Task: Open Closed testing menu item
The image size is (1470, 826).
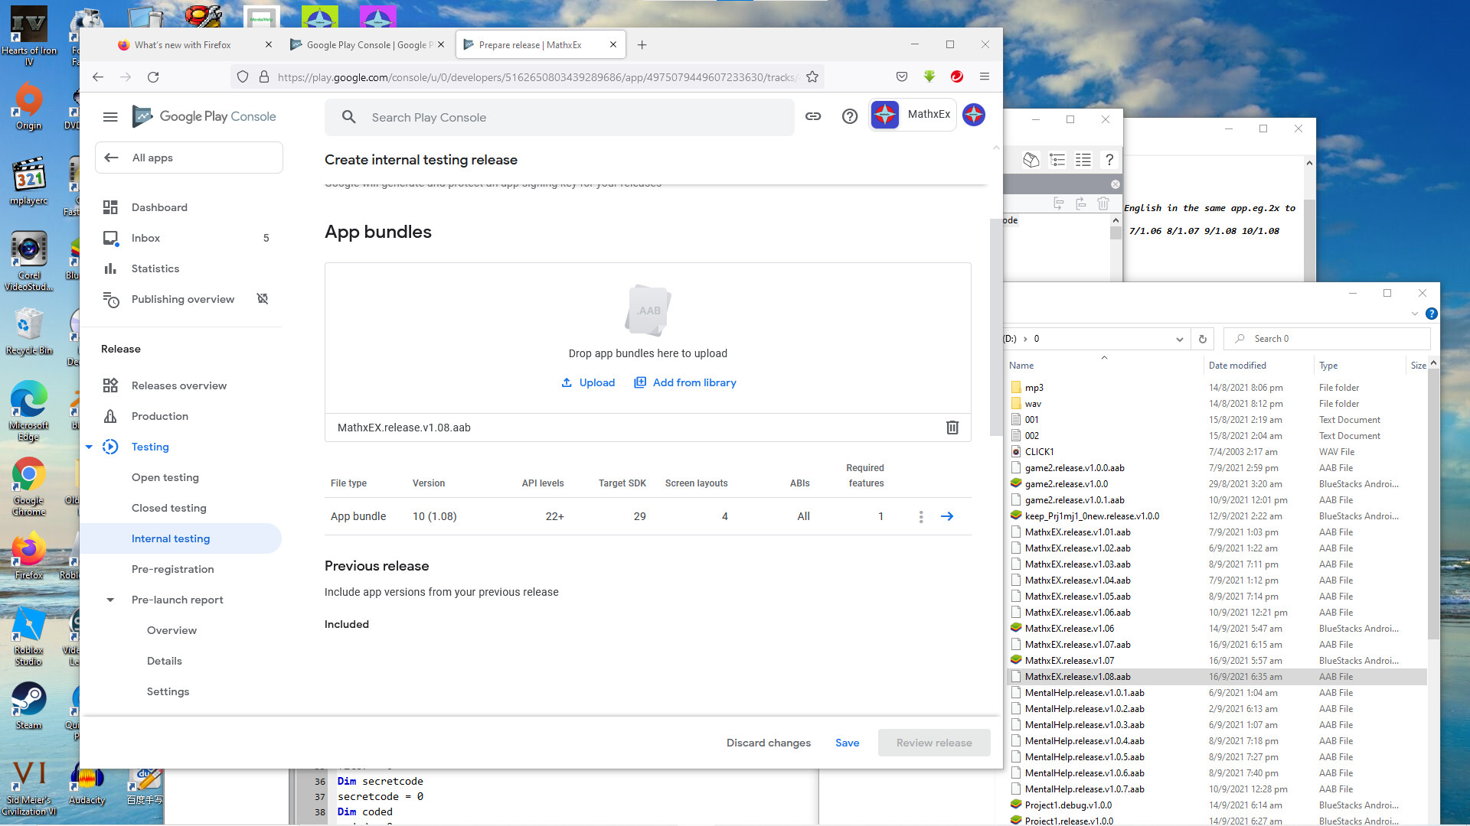Action: (x=168, y=508)
